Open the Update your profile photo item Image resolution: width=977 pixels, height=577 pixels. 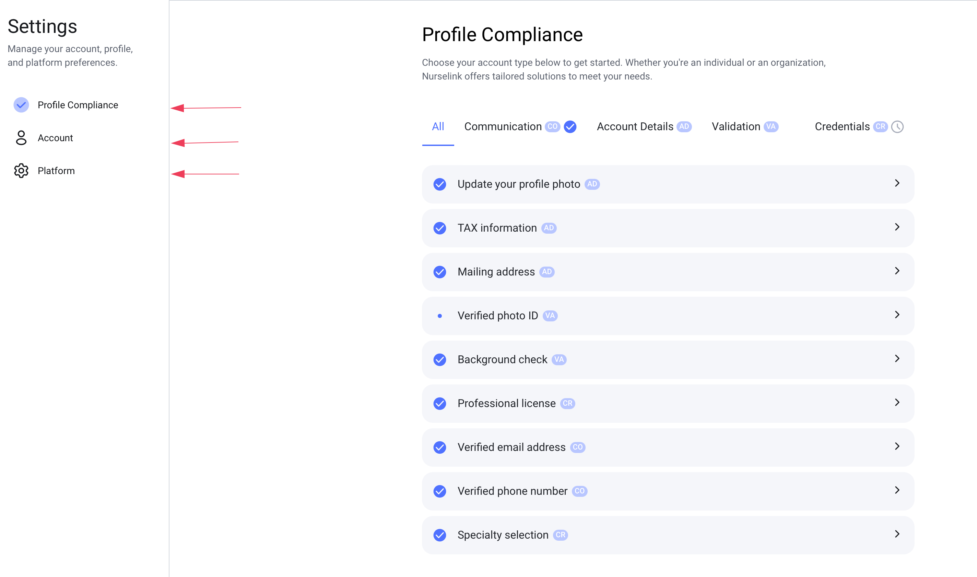point(668,184)
